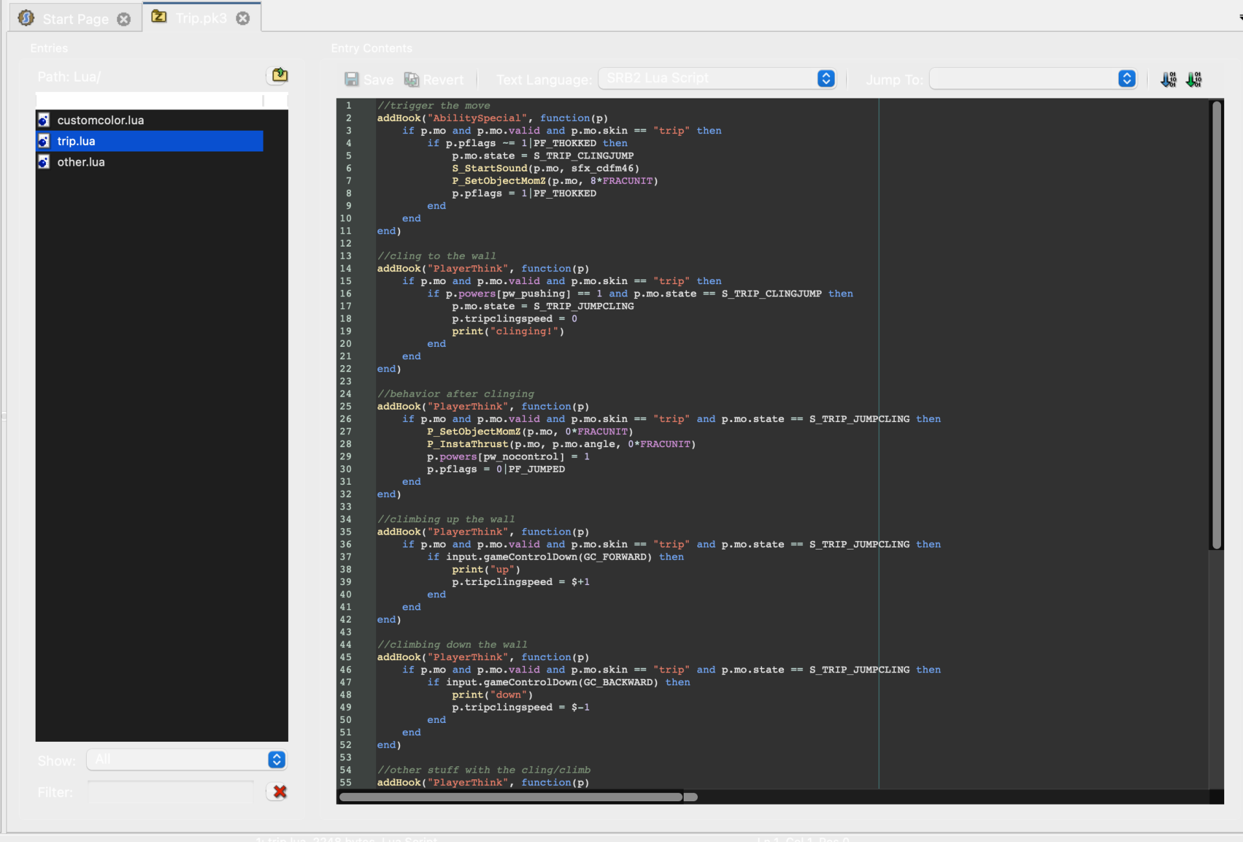Image resolution: width=1243 pixels, height=842 pixels.
Task: Click the '//climbing up the wall' comment
Action: [x=446, y=520]
